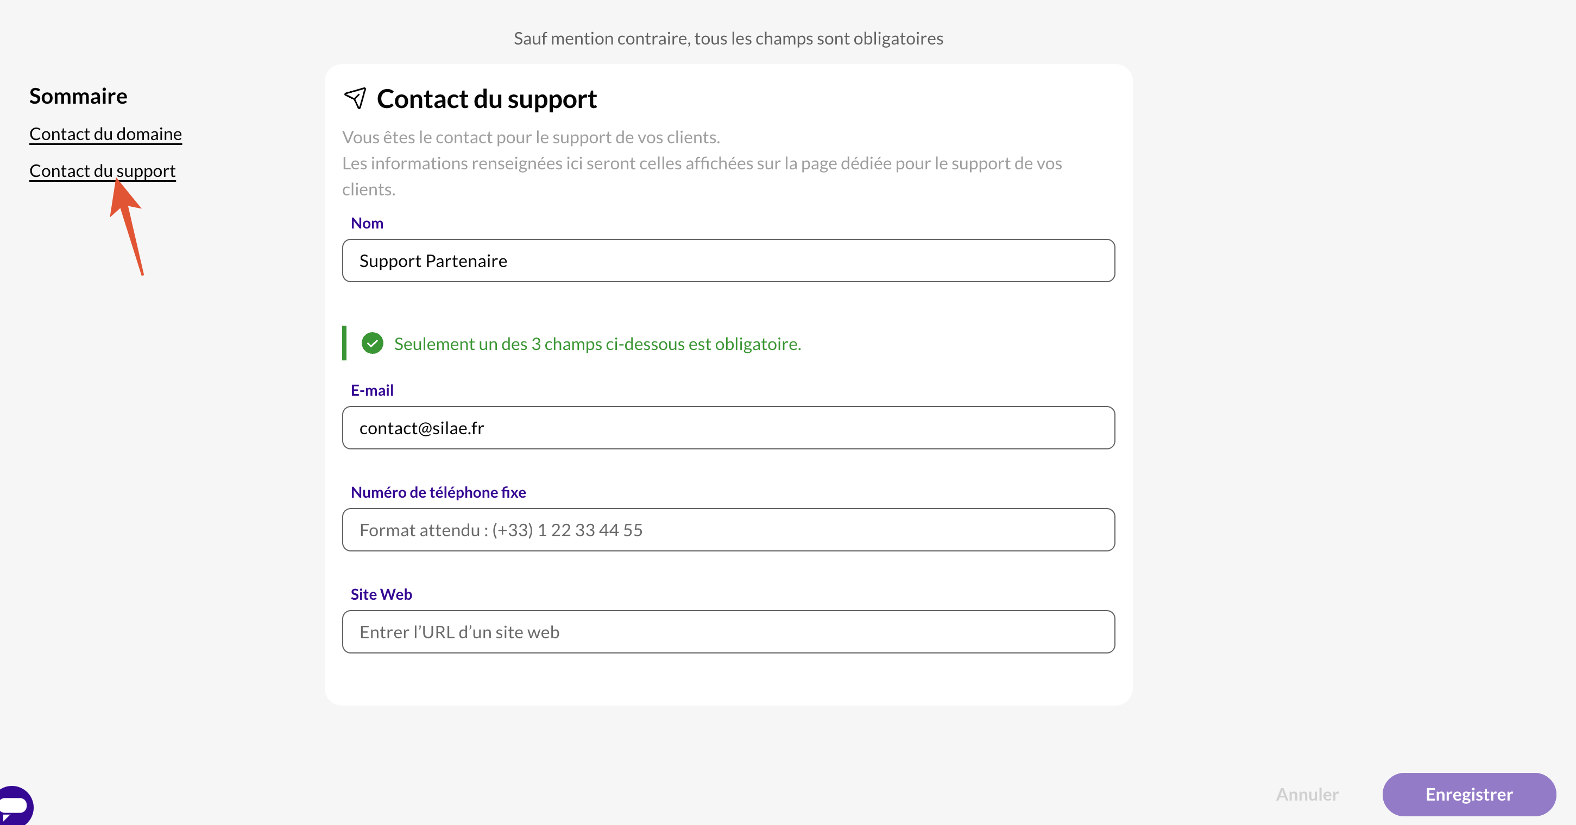Click the Contact du support title heading

coord(487,99)
